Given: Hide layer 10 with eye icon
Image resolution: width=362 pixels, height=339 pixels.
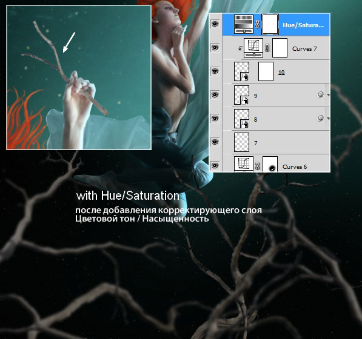Looking at the screenshot, I should [x=215, y=71].
